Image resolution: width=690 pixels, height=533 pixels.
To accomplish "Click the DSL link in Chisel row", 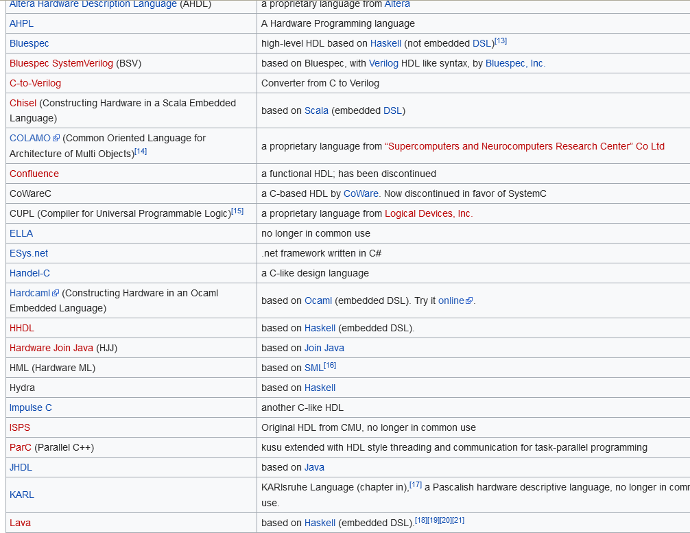I will point(392,110).
